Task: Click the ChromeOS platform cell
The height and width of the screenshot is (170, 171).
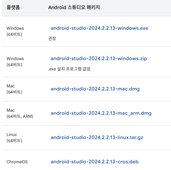Action: (17, 162)
